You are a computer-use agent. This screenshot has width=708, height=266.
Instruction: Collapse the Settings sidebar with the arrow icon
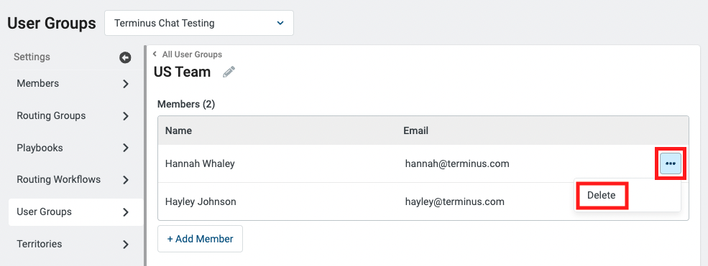125,57
